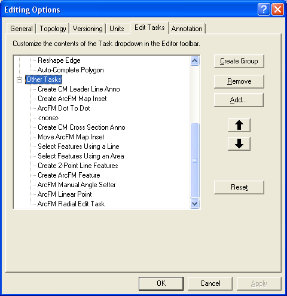Click the task list scrollbar thumb
Image resolution: width=287 pixels, height=296 pixels.
pyautogui.click(x=194, y=160)
